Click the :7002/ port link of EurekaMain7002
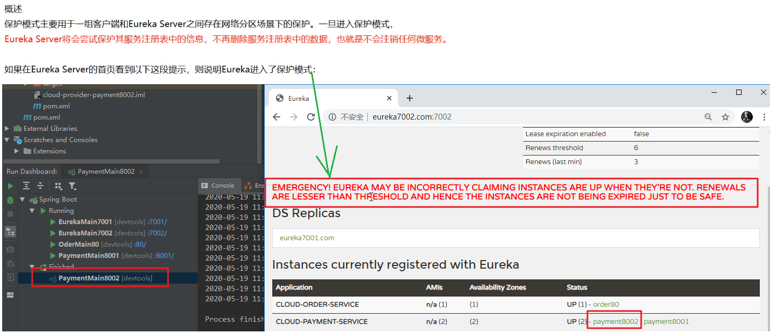The image size is (777, 333). (x=157, y=233)
